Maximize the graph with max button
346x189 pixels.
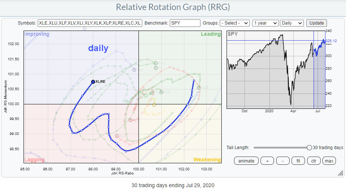329,161
